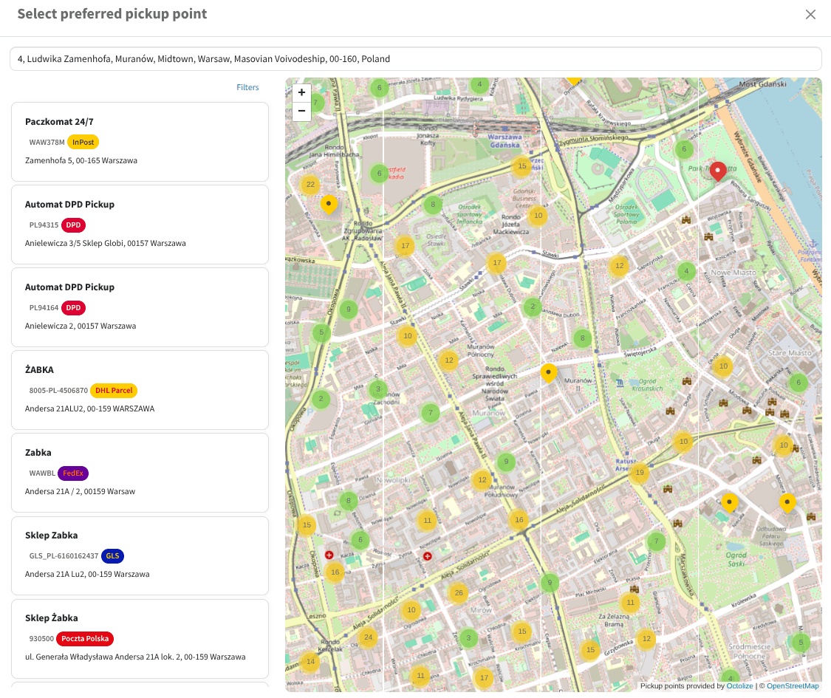Click the pickup address search field
Viewport: 831px width, 698px height.
tap(415, 59)
